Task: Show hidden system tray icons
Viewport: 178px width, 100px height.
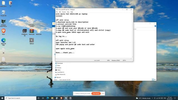Action: (x=152, y=98)
